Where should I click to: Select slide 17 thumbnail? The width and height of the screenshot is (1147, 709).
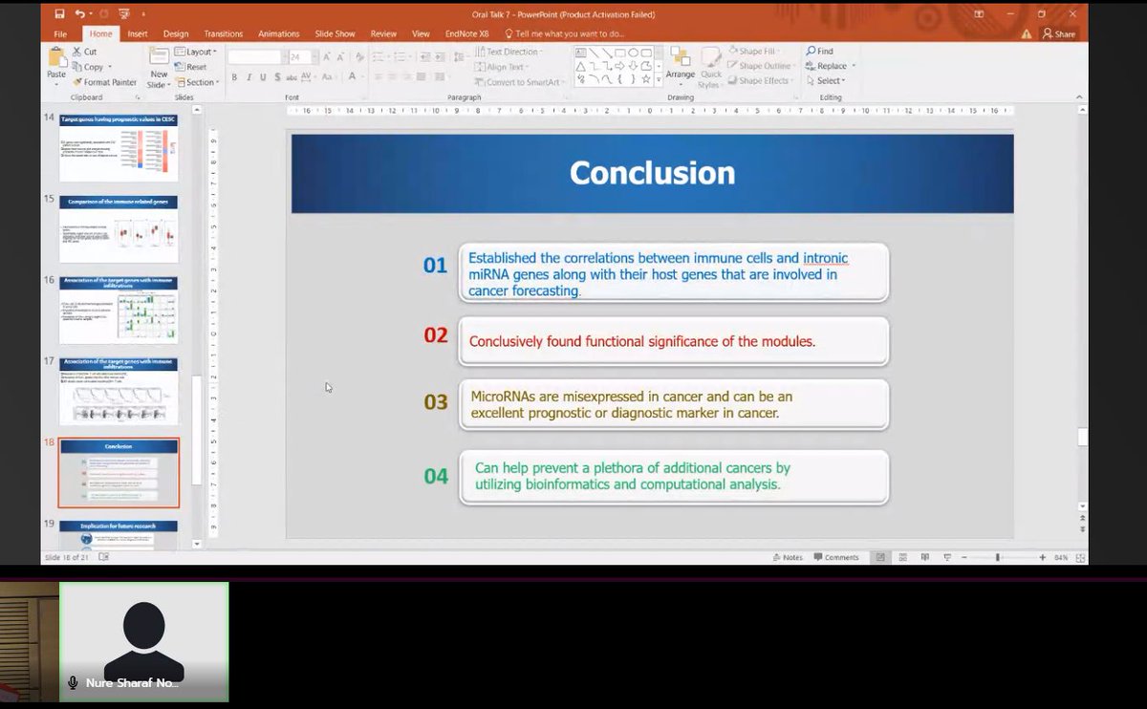click(x=119, y=391)
